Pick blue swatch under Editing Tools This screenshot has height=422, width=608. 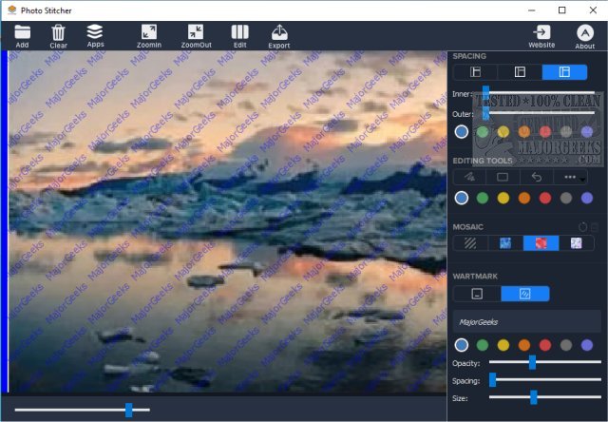click(x=461, y=199)
